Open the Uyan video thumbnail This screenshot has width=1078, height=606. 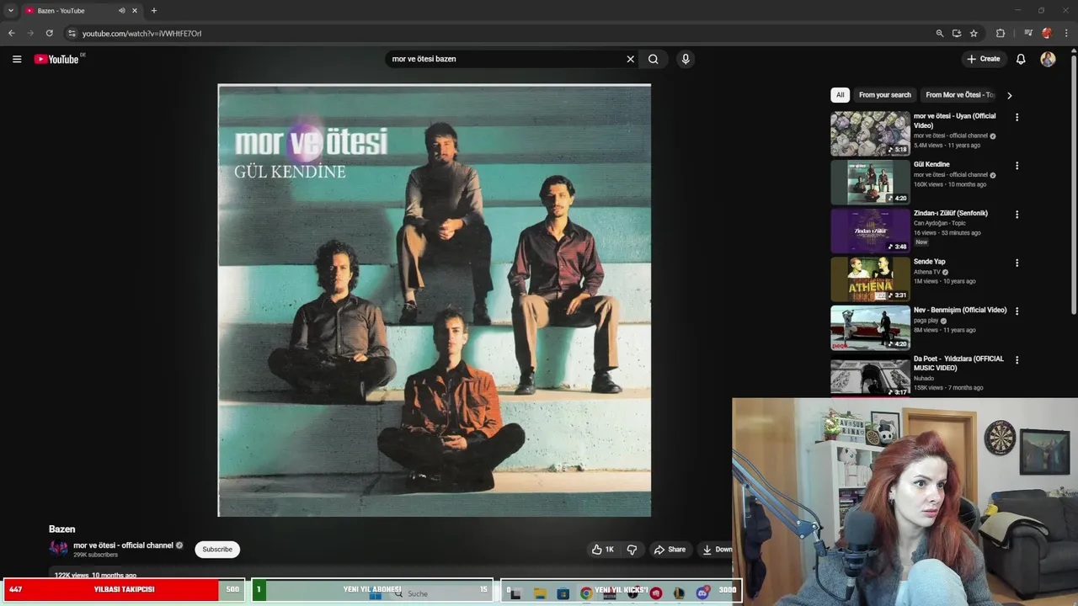(870, 133)
